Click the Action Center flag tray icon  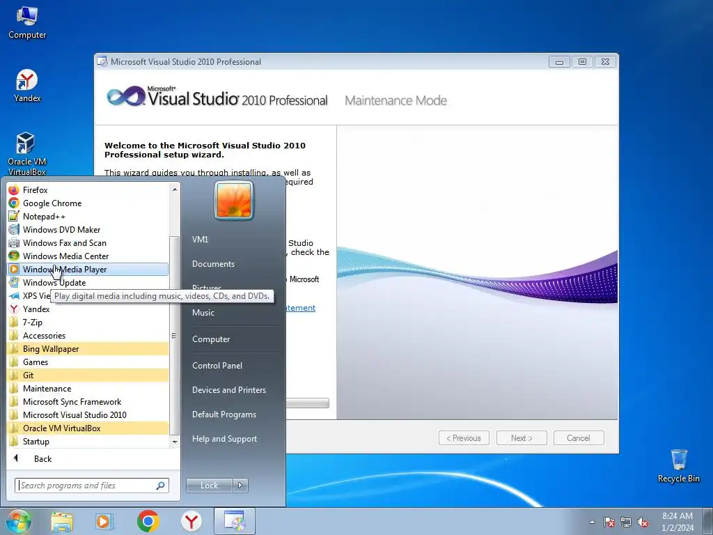click(609, 522)
